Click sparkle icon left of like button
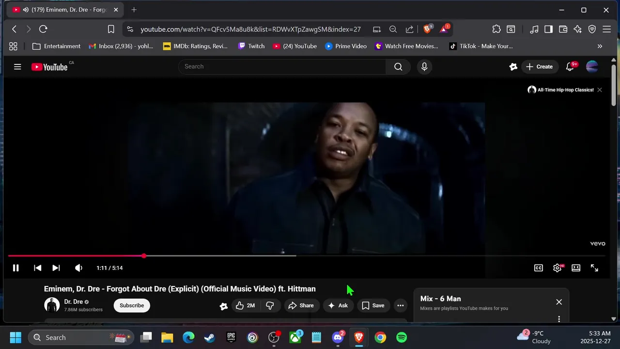 pos(223,306)
